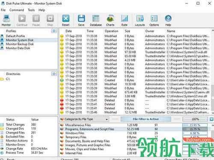The image size is (214, 160).
Task: Click the Pause toolbar button
Action: [x=36, y=20]
